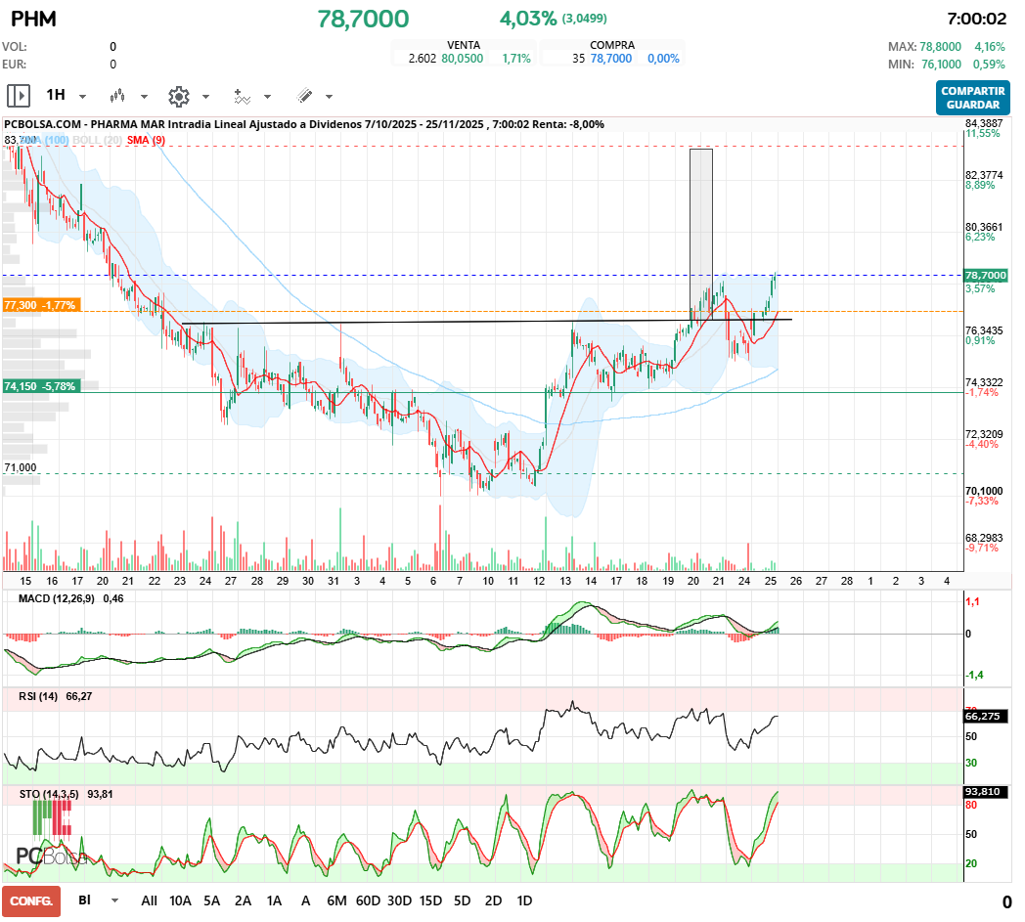Select the drawing pencil tool icon
This screenshot has height=922, width=1025.
(x=304, y=96)
